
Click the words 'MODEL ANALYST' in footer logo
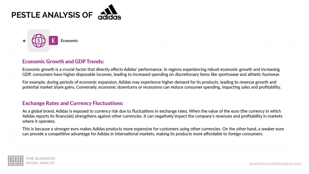click(40, 163)
